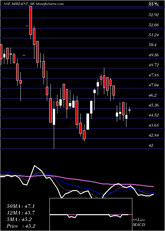The image size is (165, 231).
Task: Click the "<<Live MACD" label
Action: click(139, 222)
